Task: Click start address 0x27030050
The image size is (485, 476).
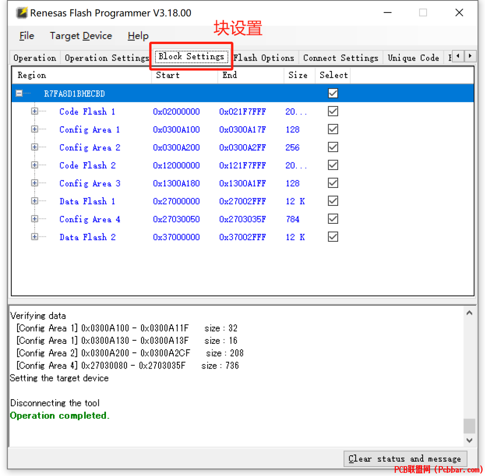Action: [176, 219]
